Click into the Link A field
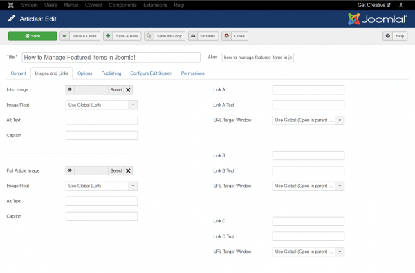The width and height of the screenshot is (415, 273). [x=308, y=90]
